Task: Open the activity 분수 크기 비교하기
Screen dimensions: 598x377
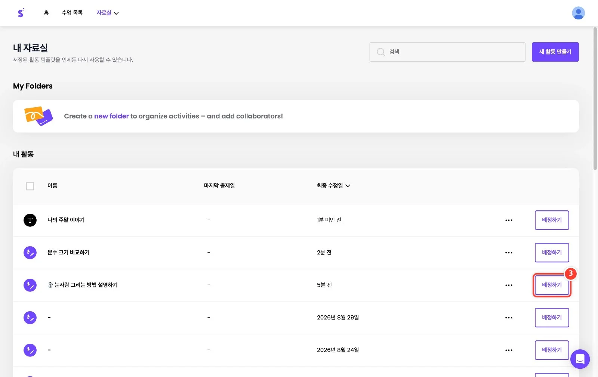Action: click(68, 253)
